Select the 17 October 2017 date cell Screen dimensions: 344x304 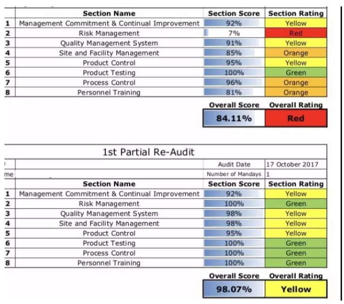pos(296,164)
